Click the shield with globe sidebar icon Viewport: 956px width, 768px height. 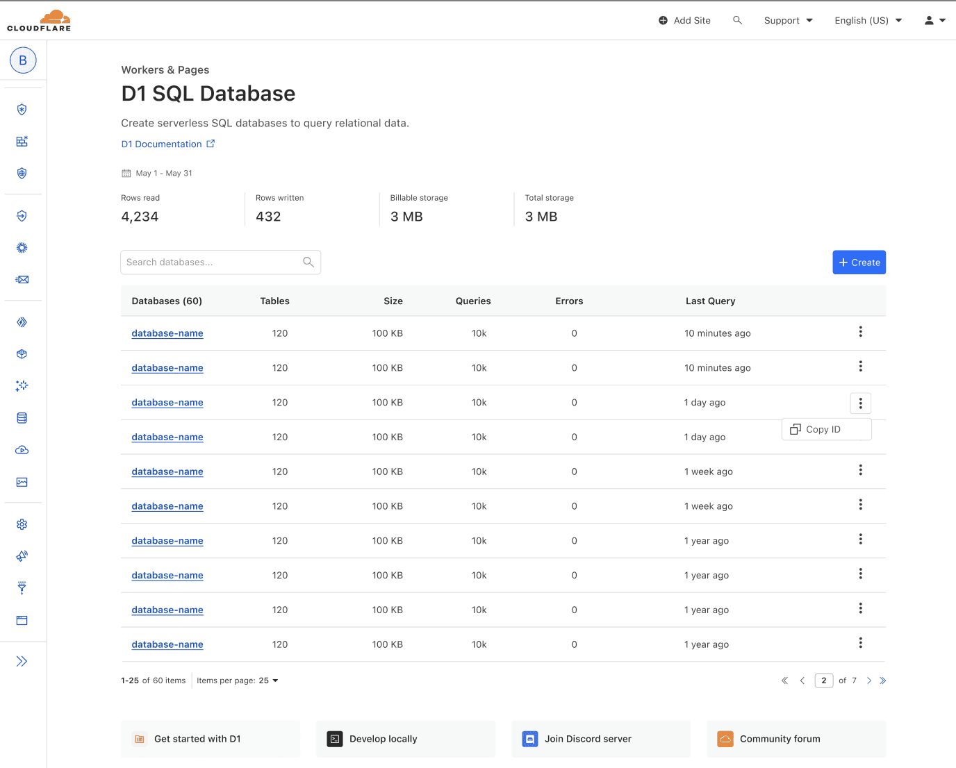click(x=22, y=174)
